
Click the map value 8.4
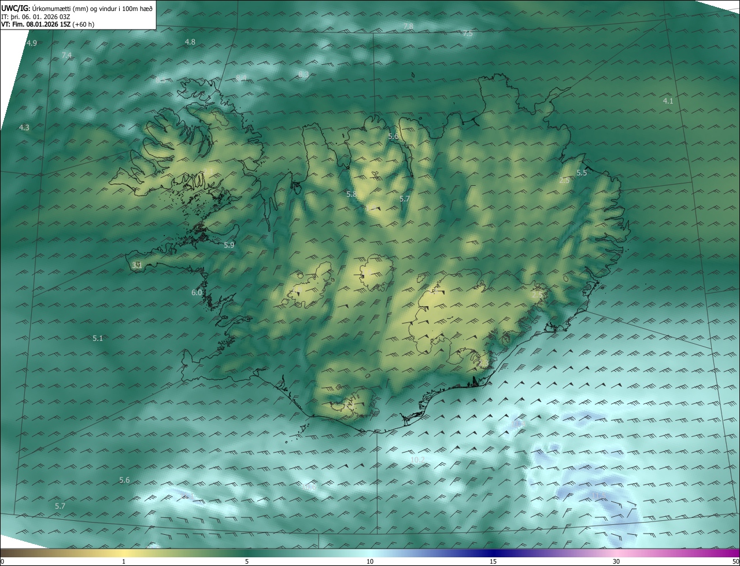pos(242,78)
